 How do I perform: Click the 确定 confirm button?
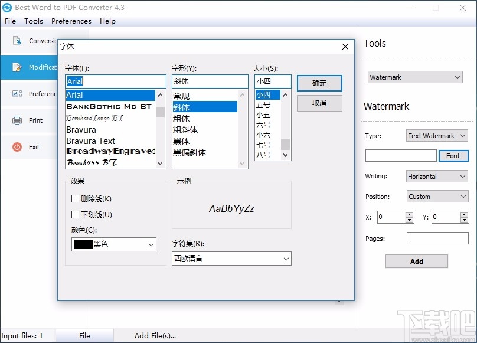pos(319,83)
